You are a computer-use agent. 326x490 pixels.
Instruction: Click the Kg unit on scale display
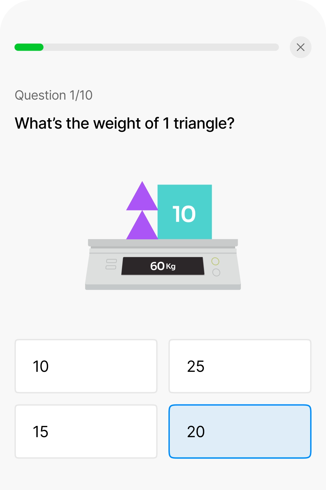tap(171, 267)
